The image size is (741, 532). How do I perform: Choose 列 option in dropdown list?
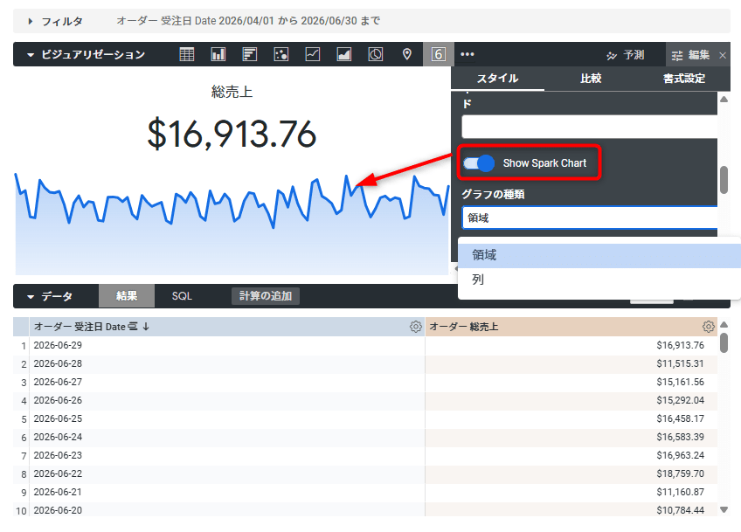(599, 280)
